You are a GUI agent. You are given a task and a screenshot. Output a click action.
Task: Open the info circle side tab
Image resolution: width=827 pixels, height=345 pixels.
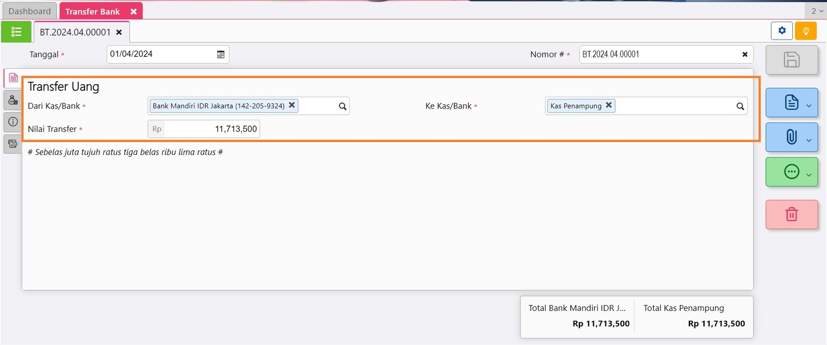click(x=13, y=122)
